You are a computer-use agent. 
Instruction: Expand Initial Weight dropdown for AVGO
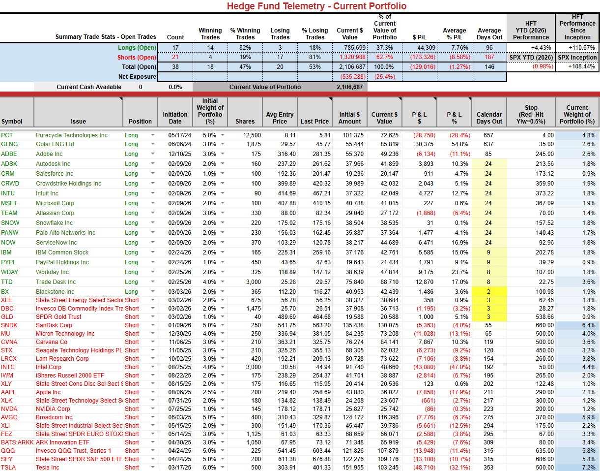(x=223, y=417)
